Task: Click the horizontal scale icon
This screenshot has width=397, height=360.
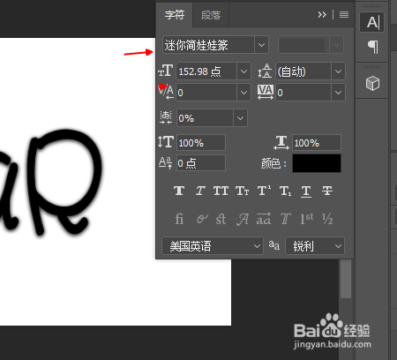Action: click(281, 142)
